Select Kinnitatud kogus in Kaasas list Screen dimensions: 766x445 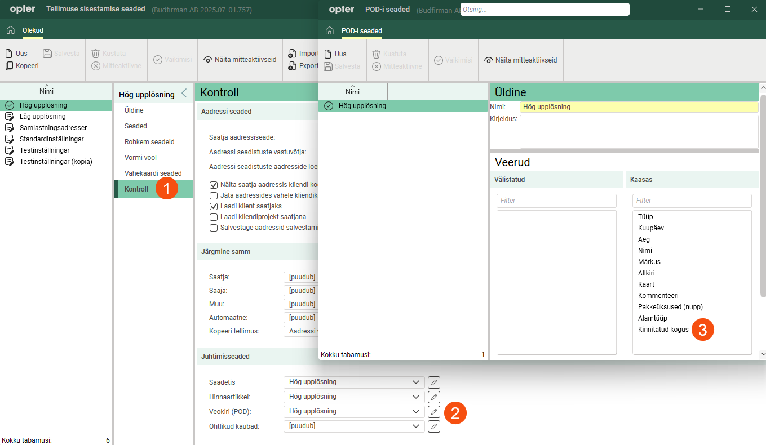click(x=663, y=330)
